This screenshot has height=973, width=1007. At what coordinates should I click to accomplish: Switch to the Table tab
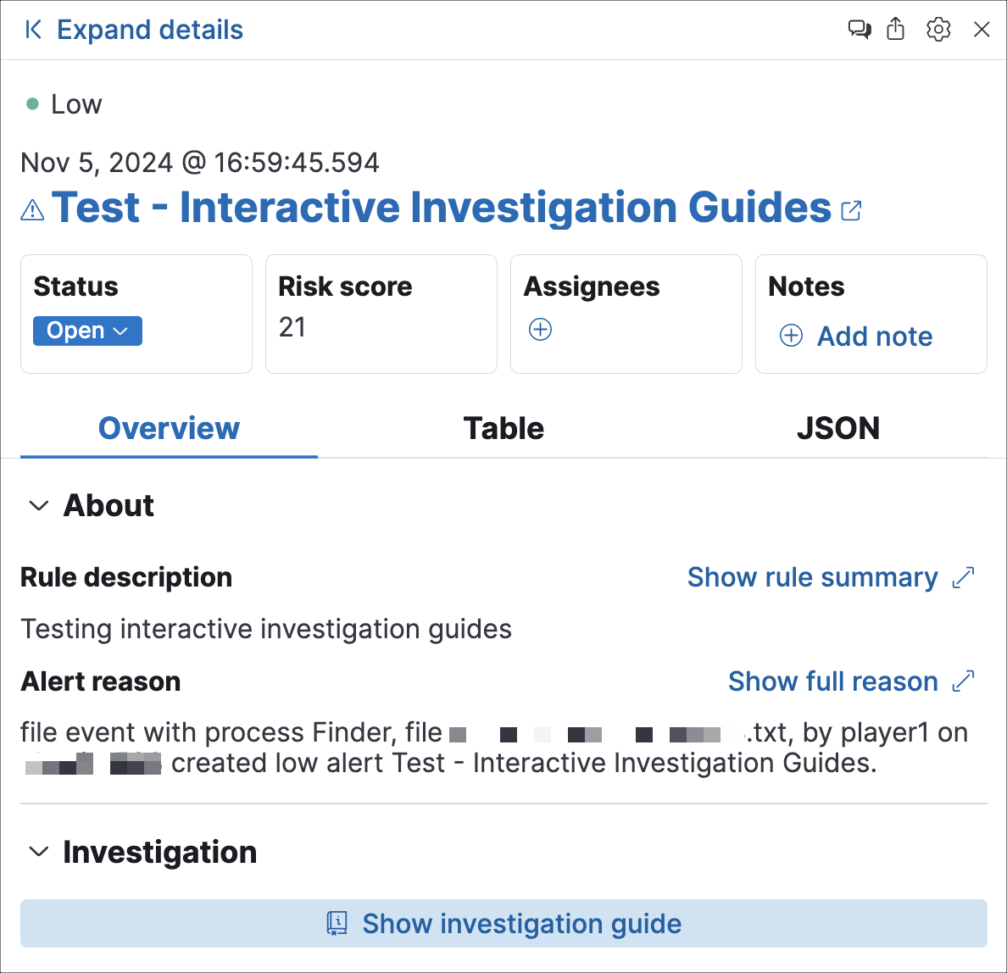click(x=503, y=428)
